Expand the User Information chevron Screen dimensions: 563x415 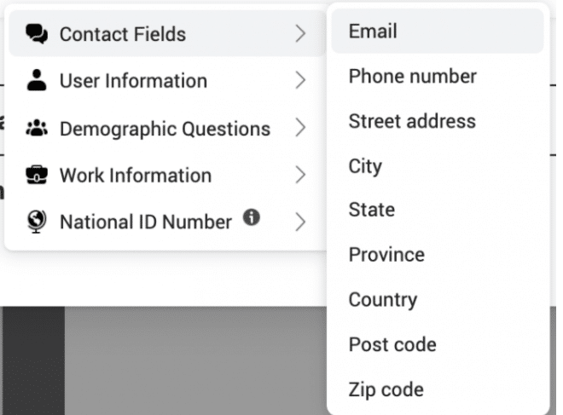[x=300, y=80]
